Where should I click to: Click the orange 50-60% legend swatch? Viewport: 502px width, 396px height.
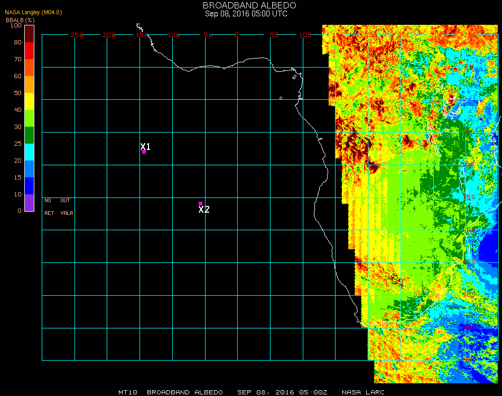click(x=29, y=84)
